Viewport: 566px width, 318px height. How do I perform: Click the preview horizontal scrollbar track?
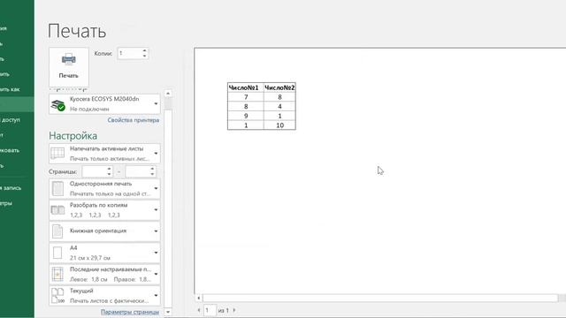pyautogui.click(x=380, y=298)
